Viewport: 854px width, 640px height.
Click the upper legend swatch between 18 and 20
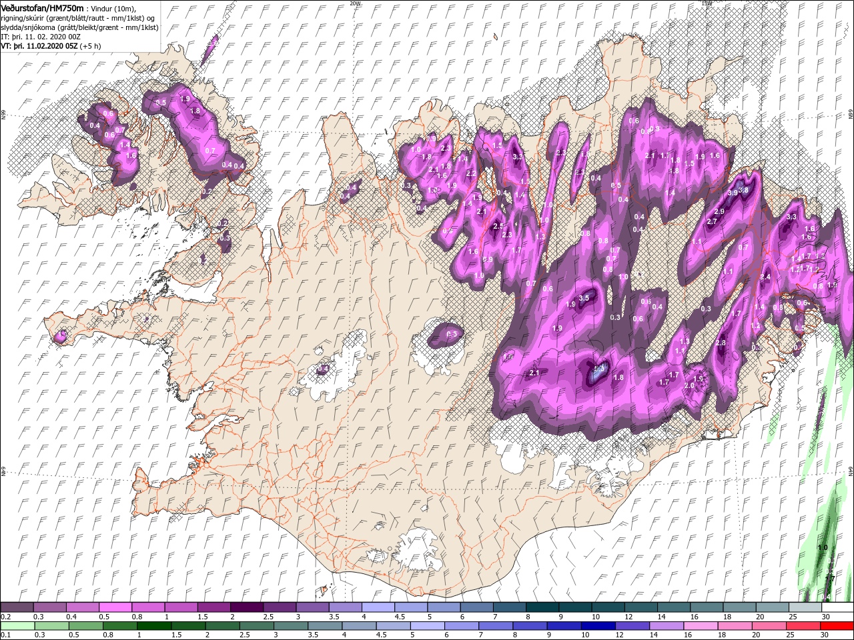coord(739,607)
